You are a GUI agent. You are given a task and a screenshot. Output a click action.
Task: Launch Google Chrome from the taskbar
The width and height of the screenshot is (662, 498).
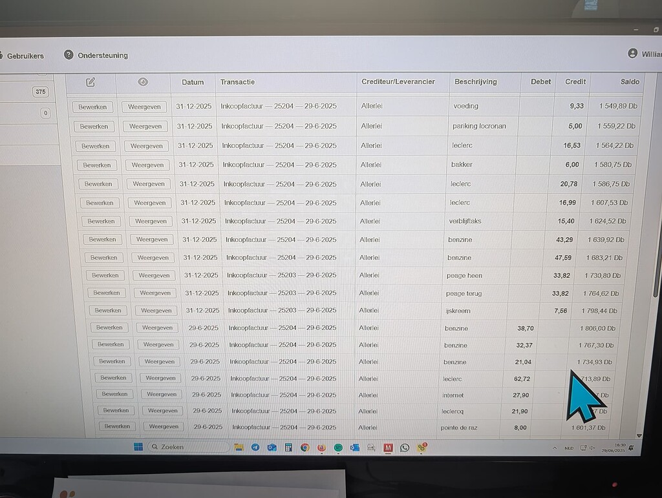tap(304, 446)
